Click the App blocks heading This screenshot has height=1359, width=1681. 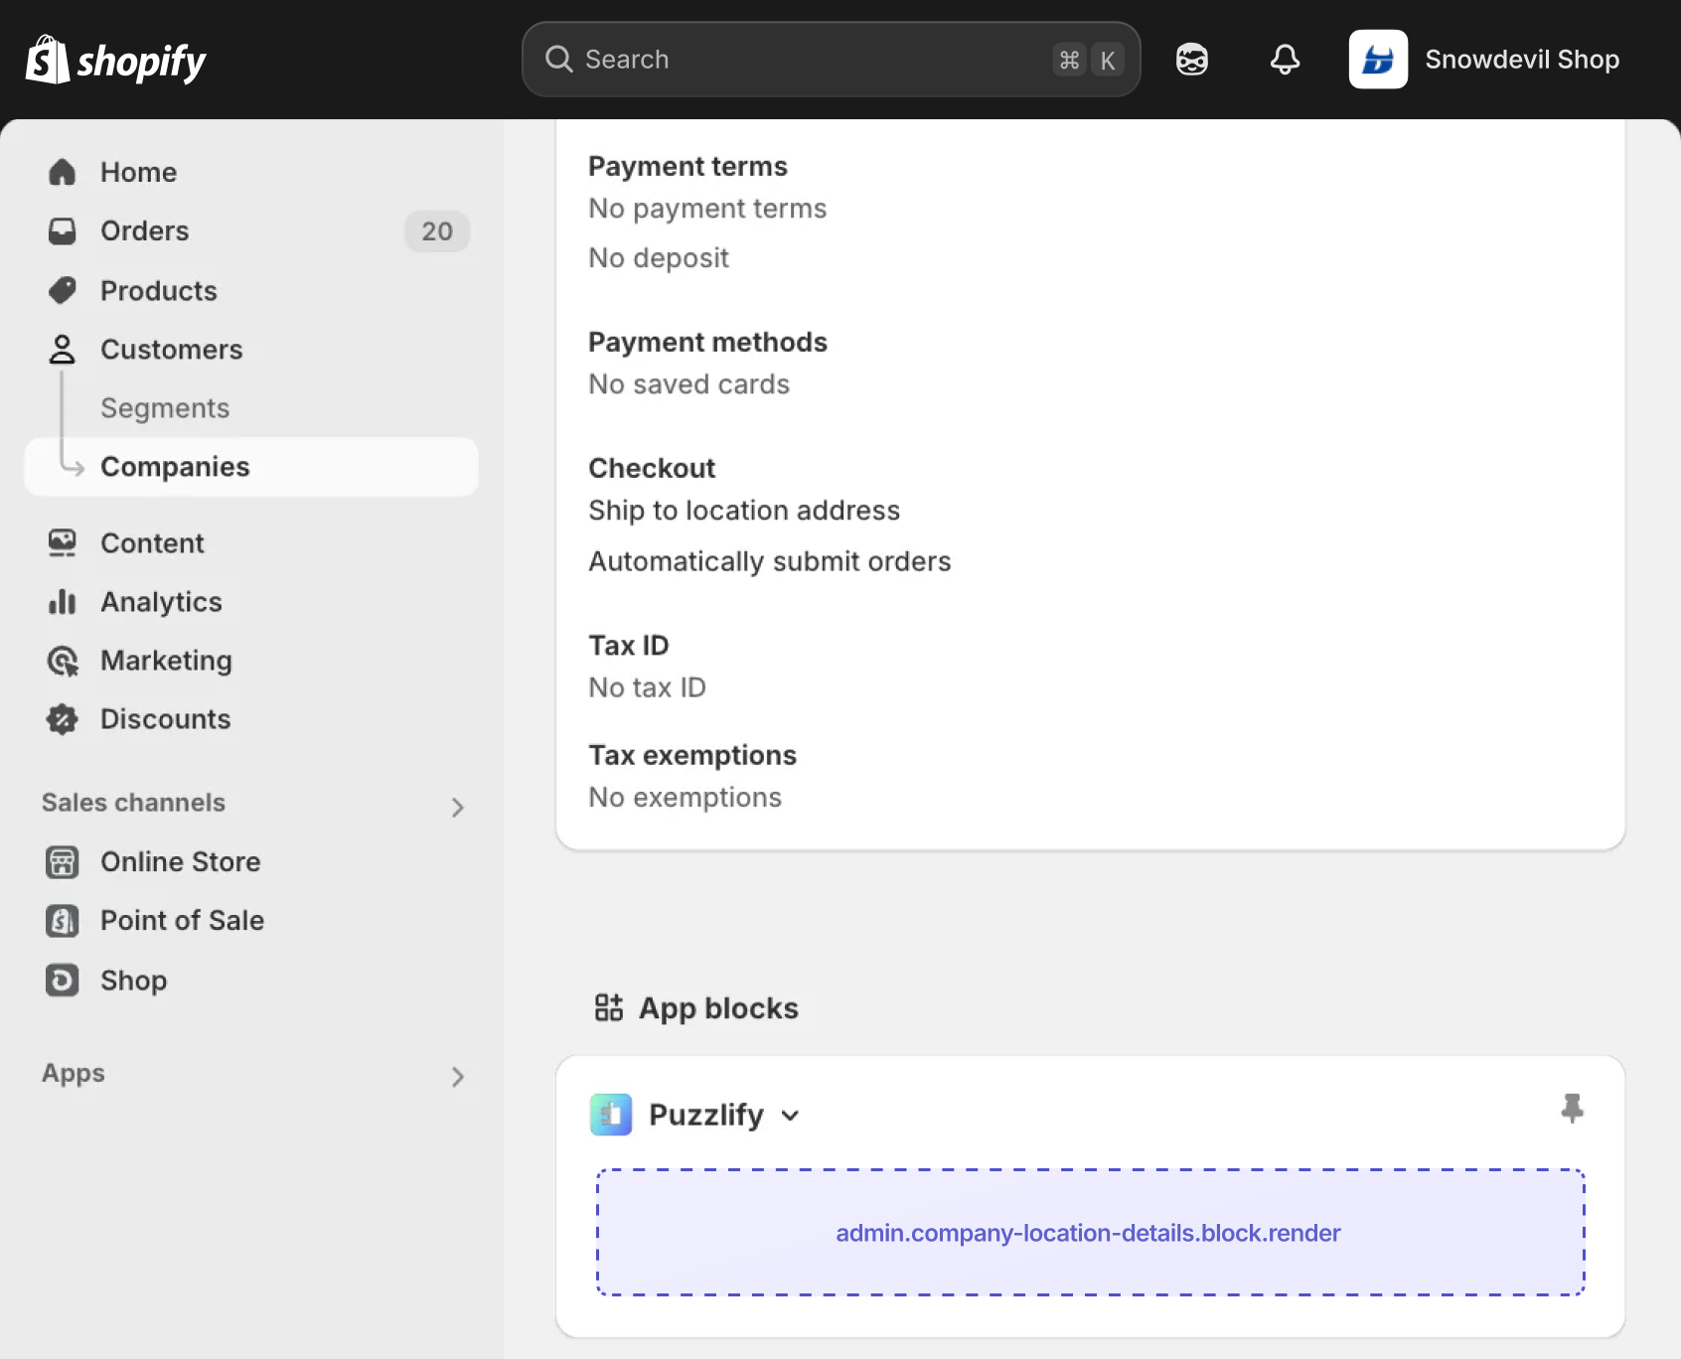point(718,1008)
